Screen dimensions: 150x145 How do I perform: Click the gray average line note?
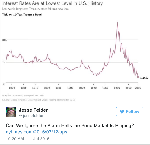pyautogui.click(x=23, y=95)
